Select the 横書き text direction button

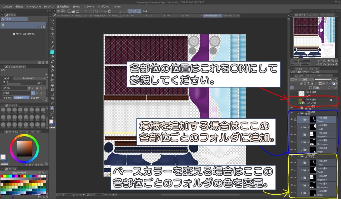coord(21,98)
